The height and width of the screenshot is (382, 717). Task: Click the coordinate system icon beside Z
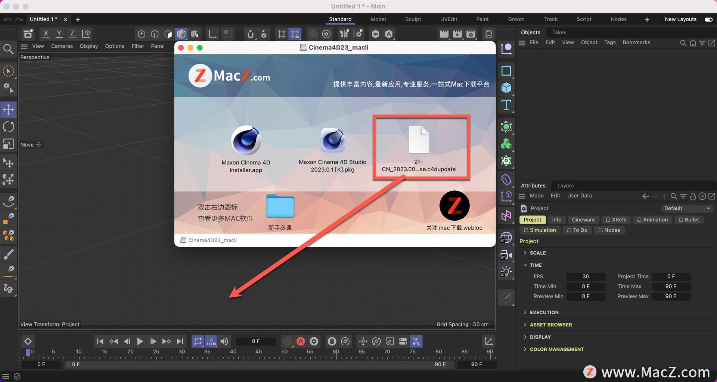click(x=86, y=34)
